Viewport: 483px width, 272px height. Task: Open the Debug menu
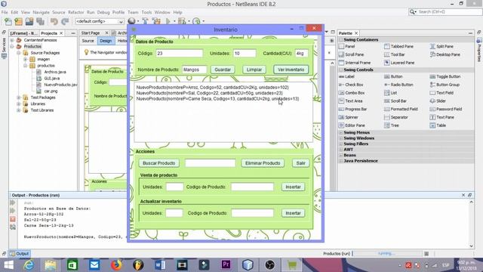[103, 12]
